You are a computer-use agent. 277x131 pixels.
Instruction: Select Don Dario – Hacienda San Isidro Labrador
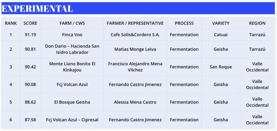(x=72, y=49)
